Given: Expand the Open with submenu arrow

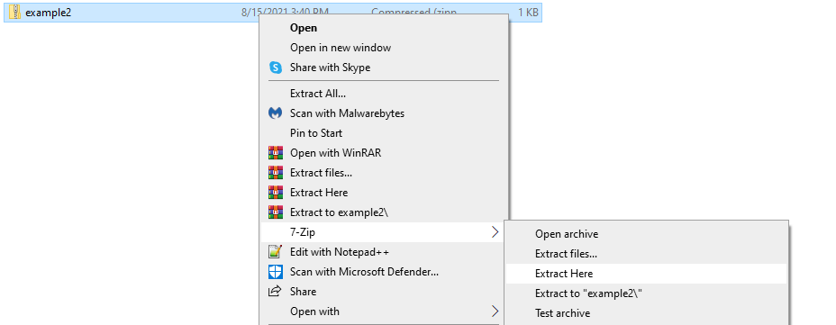Looking at the screenshot, I should click(x=495, y=311).
